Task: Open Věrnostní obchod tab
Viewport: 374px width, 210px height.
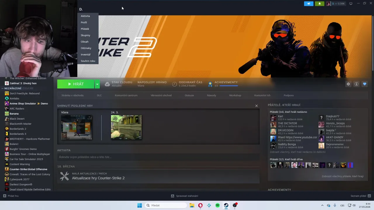Action: (161, 95)
